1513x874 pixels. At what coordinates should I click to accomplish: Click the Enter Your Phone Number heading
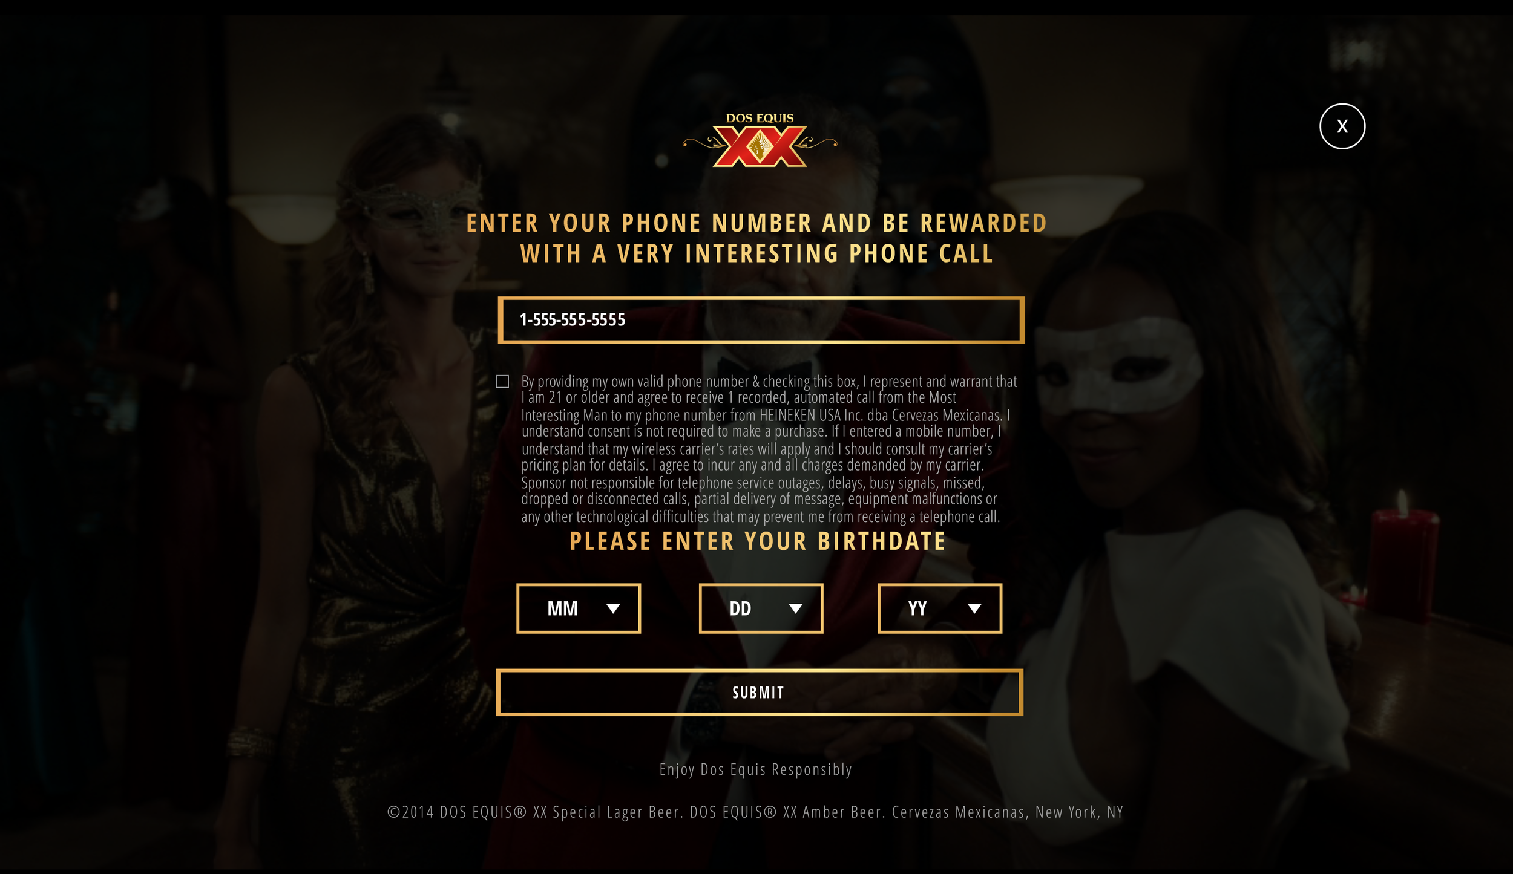pos(757,238)
